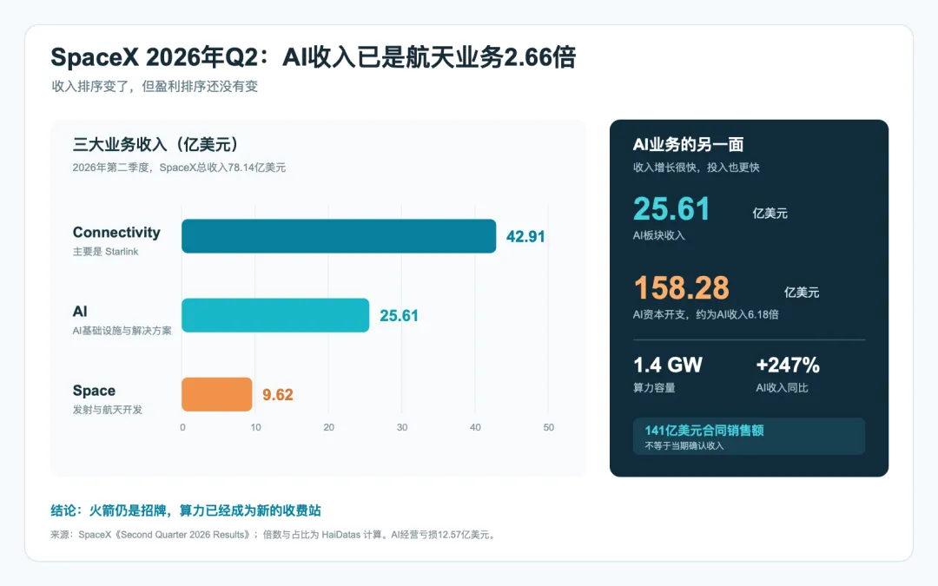Select the chart title '三大业务收入（亿美元）'
The height and width of the screenshot is (586, 938).
156,144
